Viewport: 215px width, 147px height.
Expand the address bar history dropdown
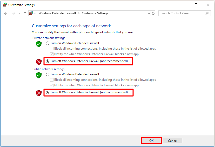tap(149, 13)
